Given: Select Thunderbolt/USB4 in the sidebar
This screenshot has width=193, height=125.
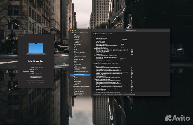Looking at the screenshot, I should 79,53.
